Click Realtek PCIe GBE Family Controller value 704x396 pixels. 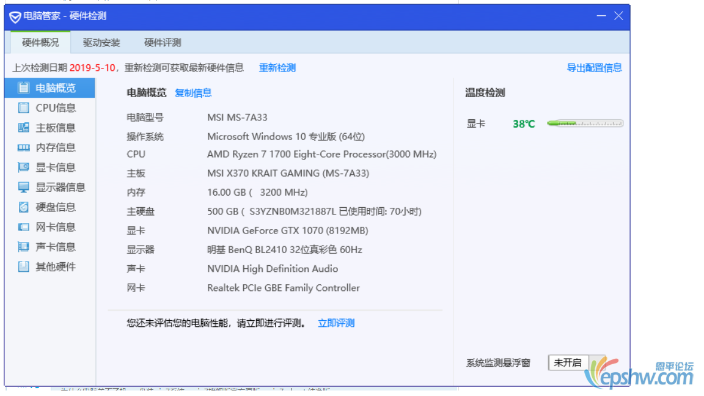click(284, 288)
